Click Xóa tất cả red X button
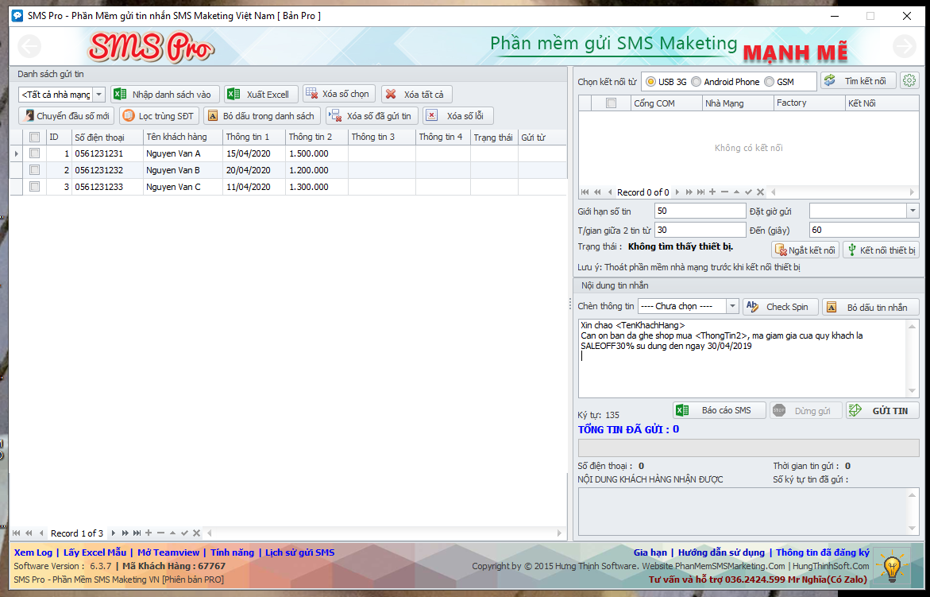930x597 pixels. point(416,95)
